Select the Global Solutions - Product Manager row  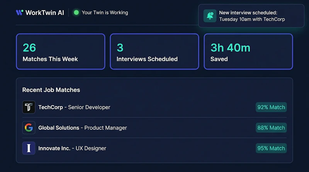pos(154,128)
